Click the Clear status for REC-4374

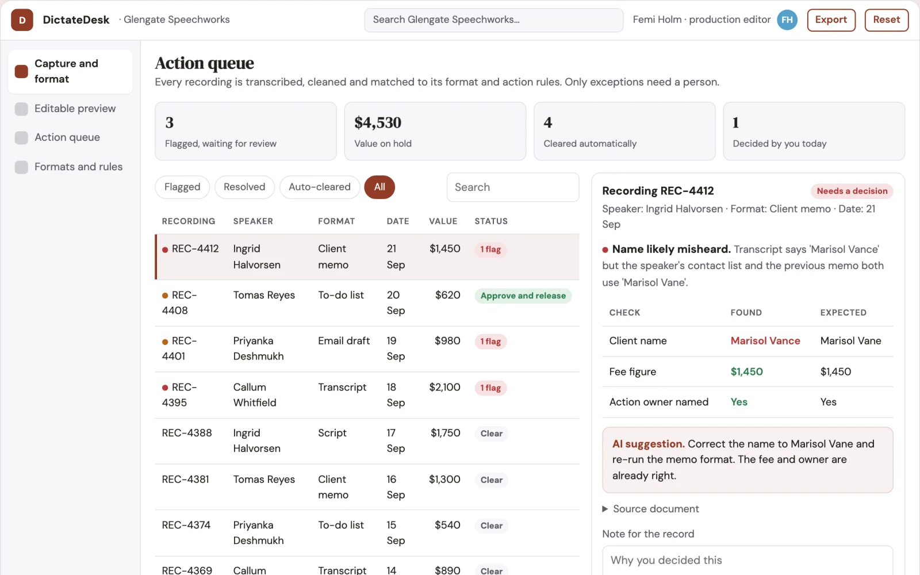(491, 526)
